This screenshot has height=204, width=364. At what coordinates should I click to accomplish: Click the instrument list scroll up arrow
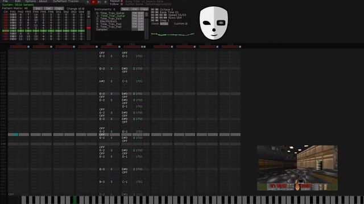point(147,13)
